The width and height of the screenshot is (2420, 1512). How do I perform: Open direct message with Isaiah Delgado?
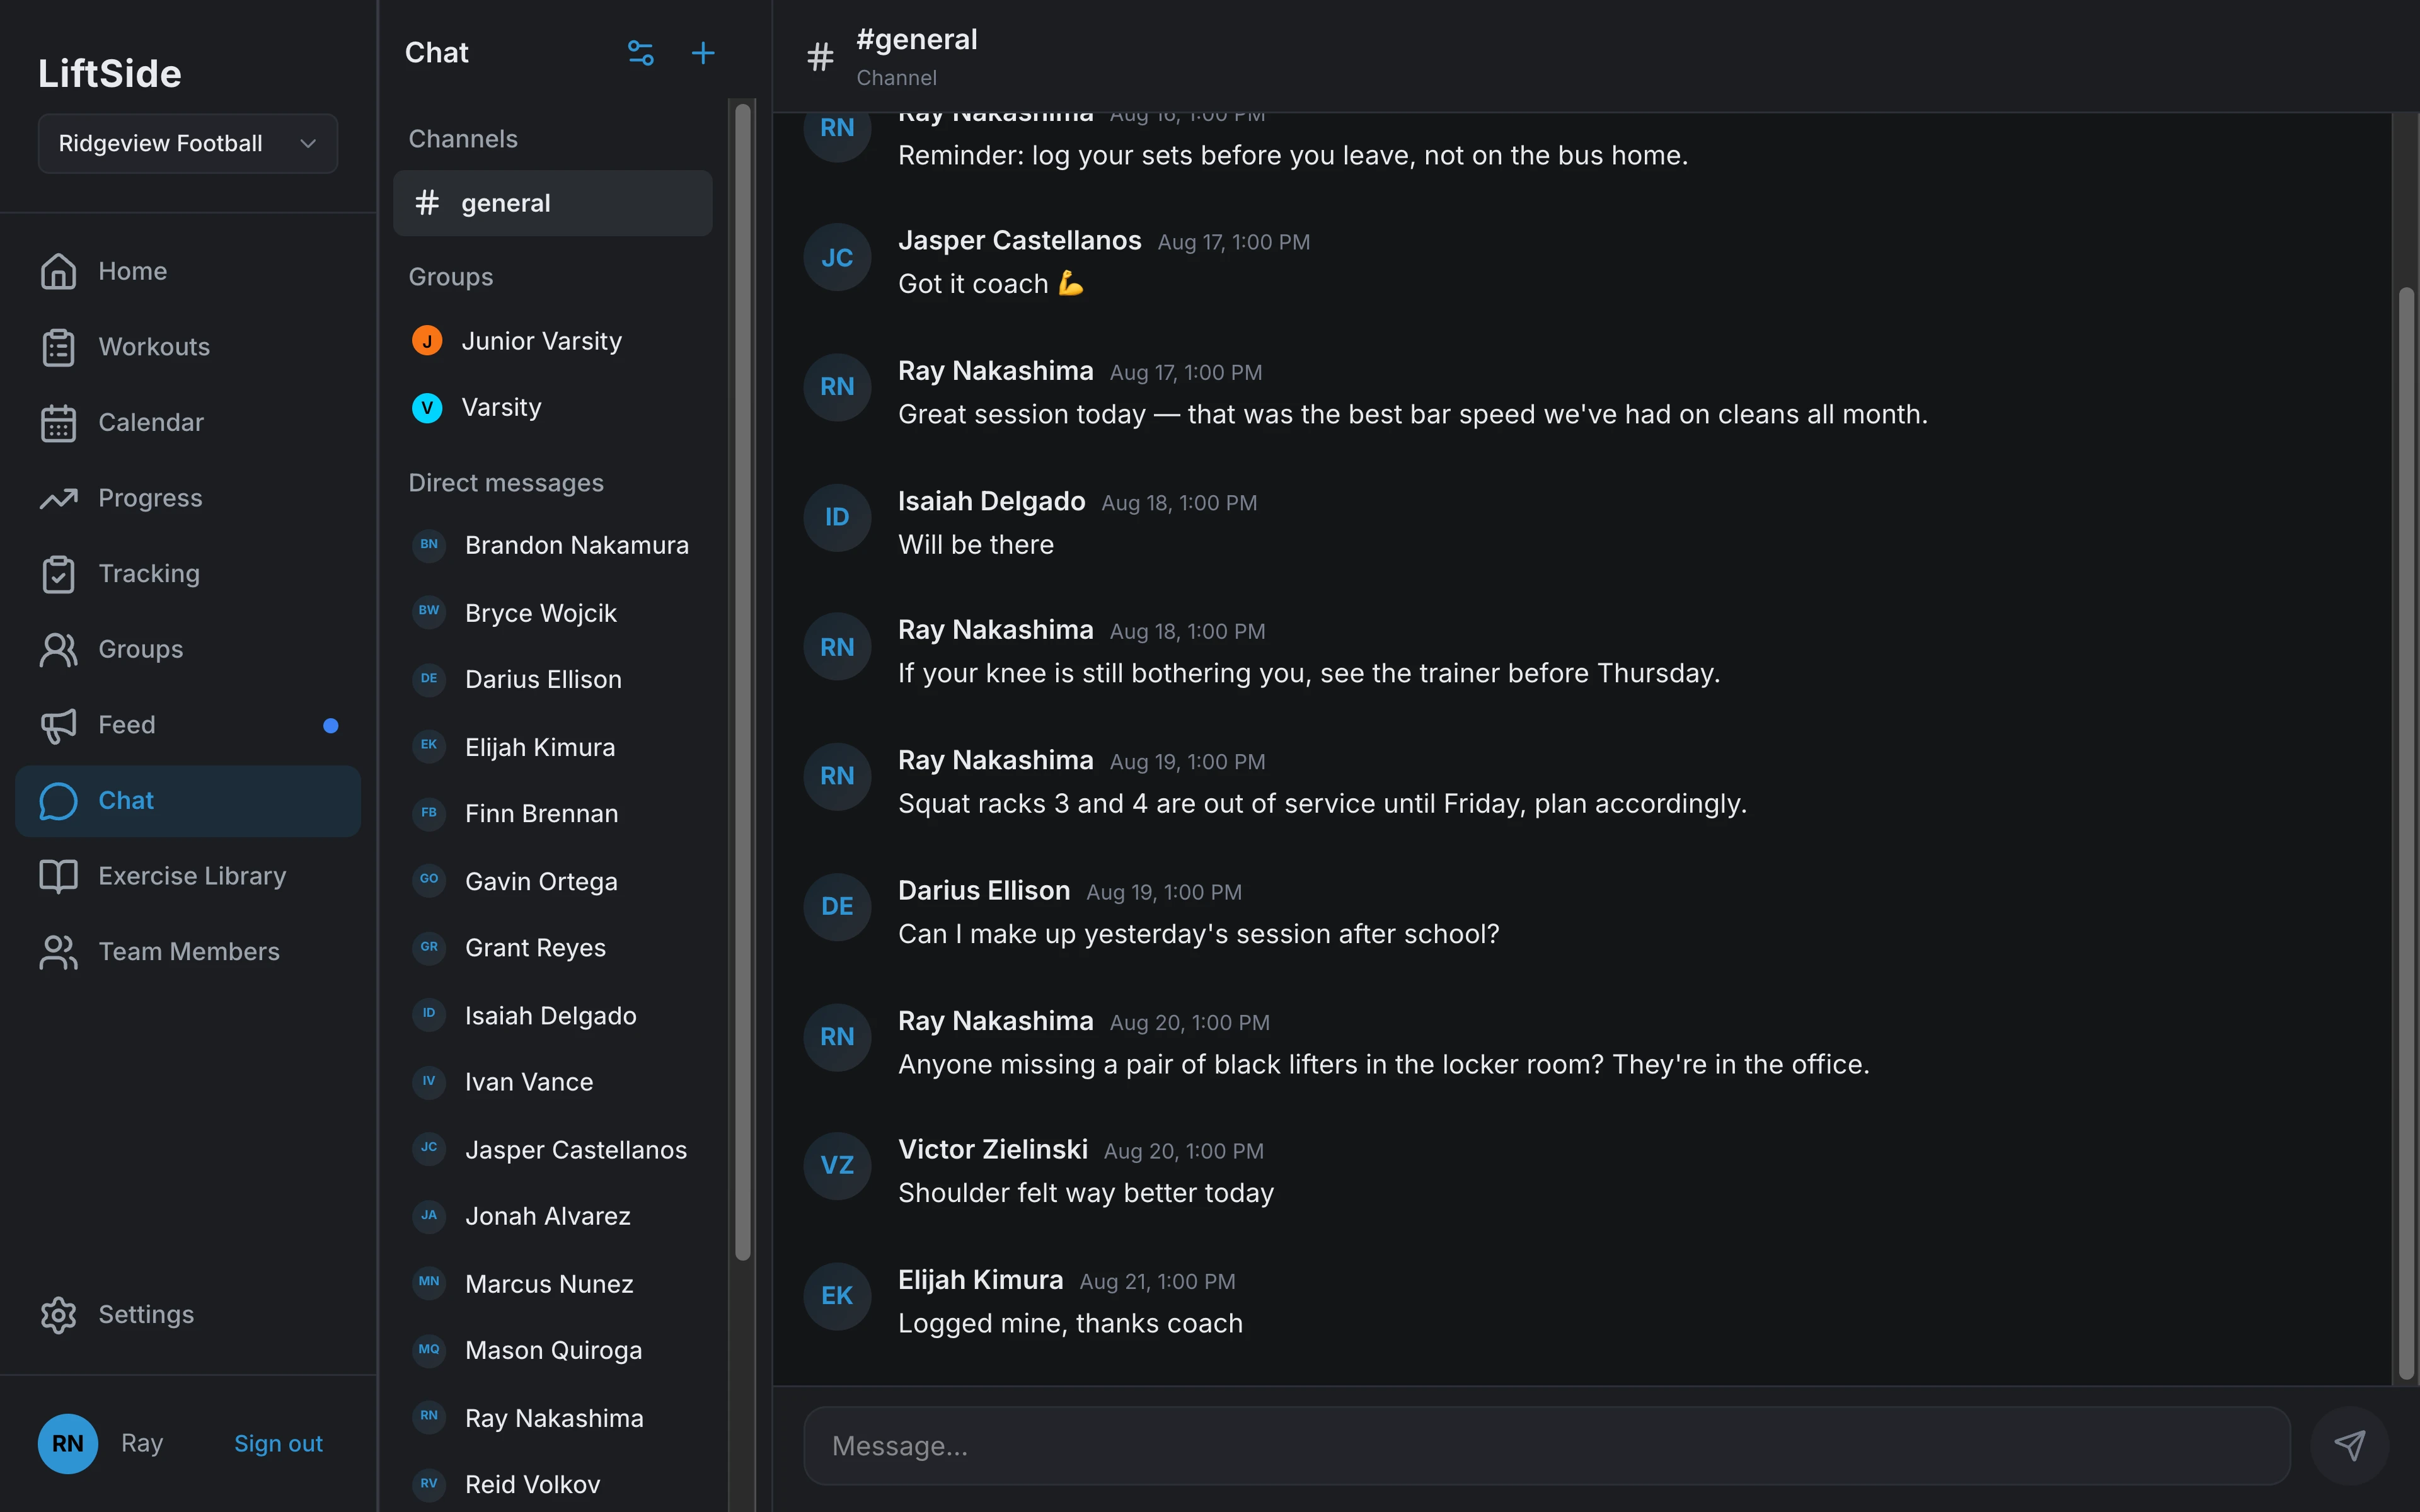(553, 1015)
